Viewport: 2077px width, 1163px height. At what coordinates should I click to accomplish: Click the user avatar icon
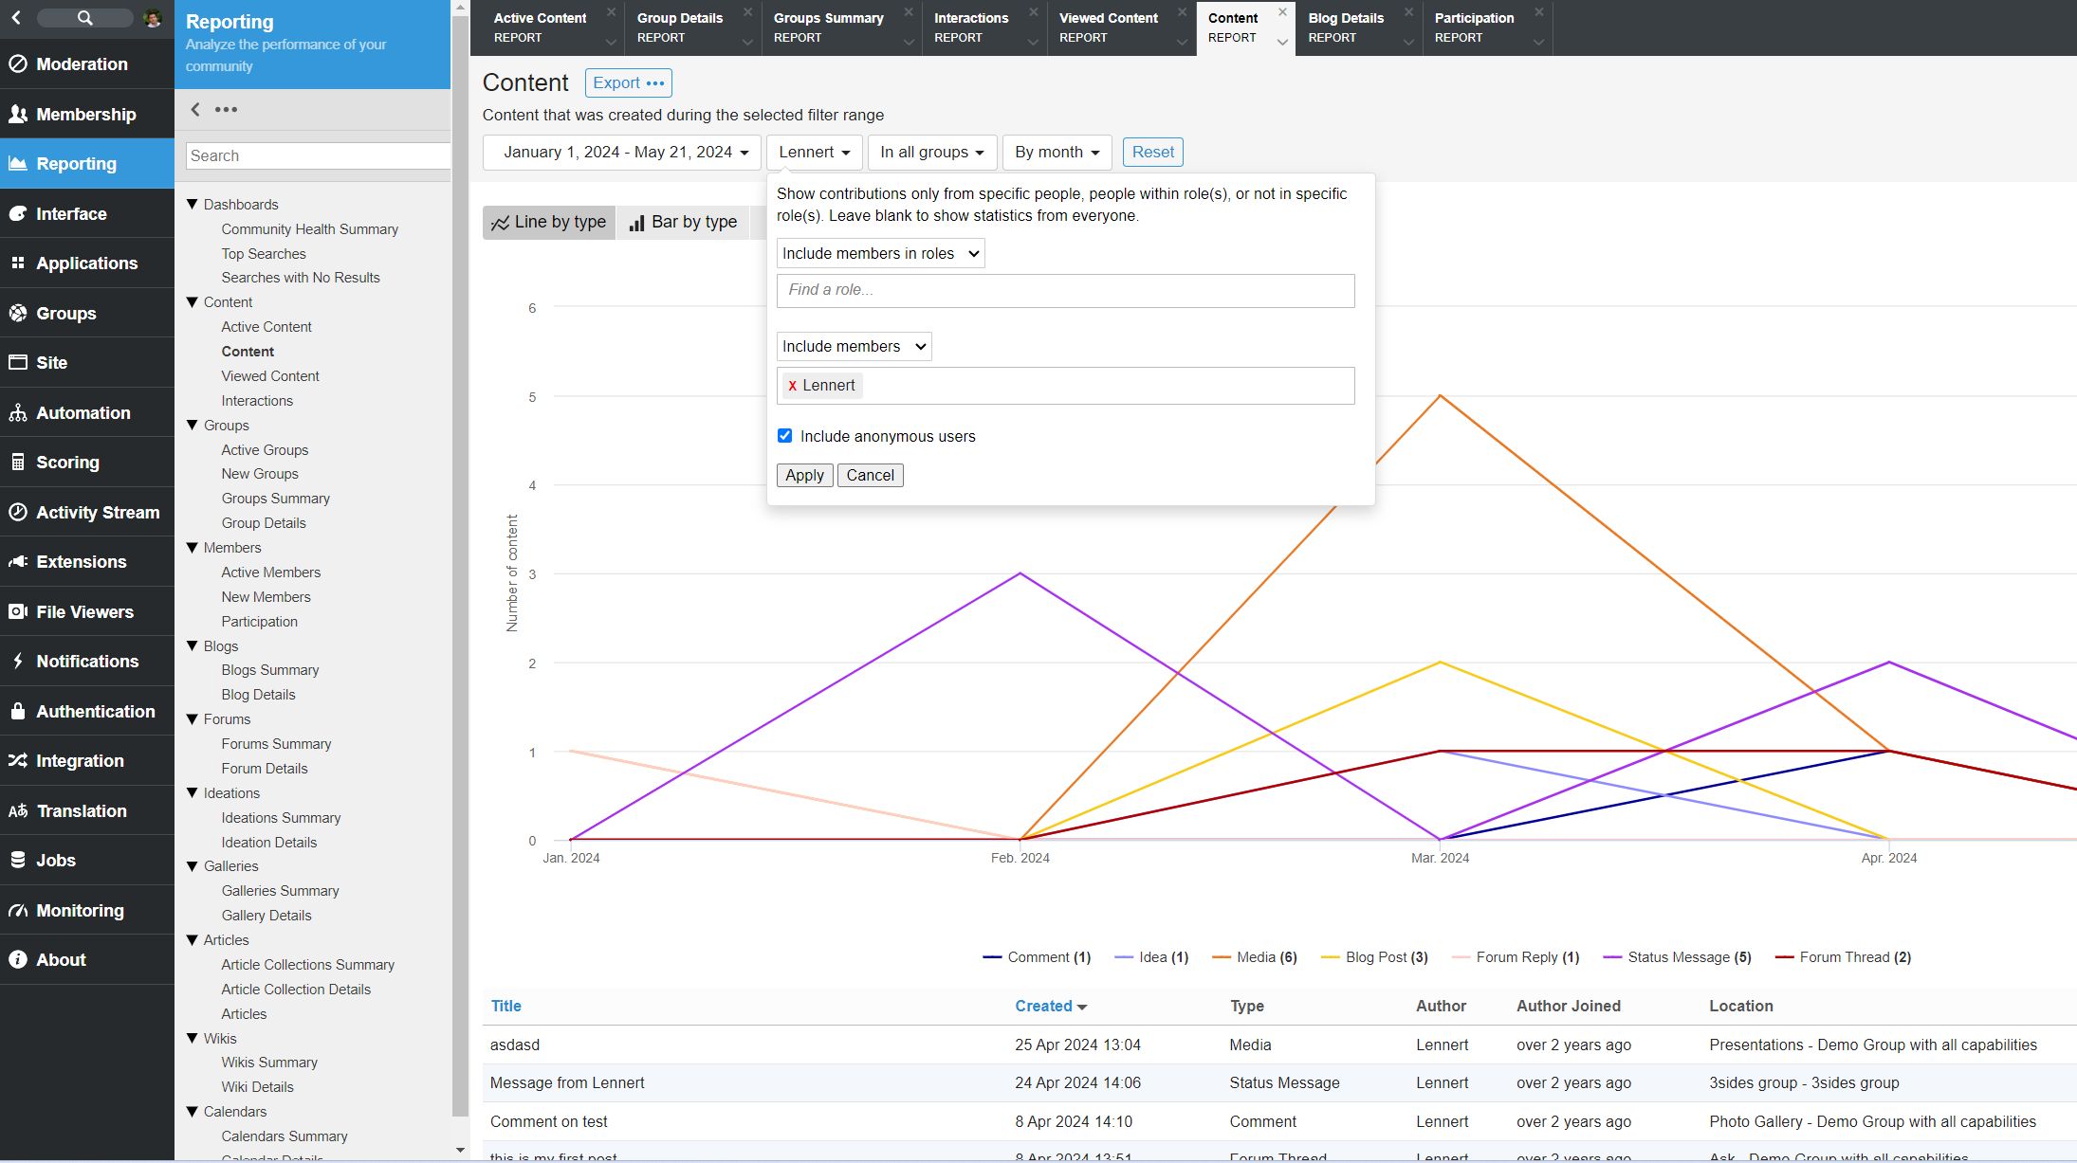pyautogui.click(x=153, y=17)
